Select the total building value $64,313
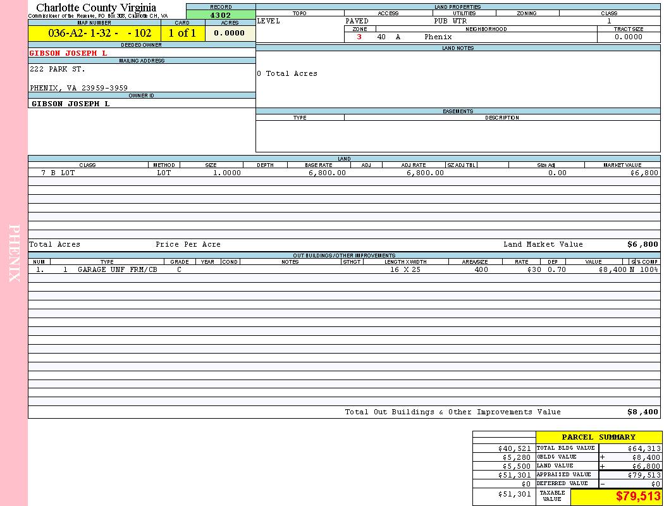 [644, 448]
